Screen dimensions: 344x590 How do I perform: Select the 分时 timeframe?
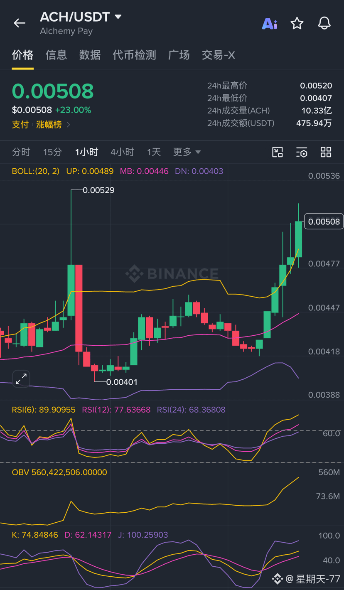click(x=21, y=152)
